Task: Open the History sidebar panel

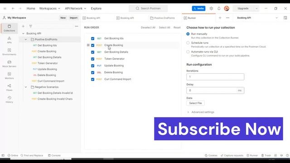Action: pyautogui.click(x=9, y=100)
